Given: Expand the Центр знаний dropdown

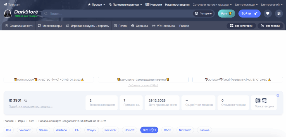Looking at the screenshot, I should [272, 4].
